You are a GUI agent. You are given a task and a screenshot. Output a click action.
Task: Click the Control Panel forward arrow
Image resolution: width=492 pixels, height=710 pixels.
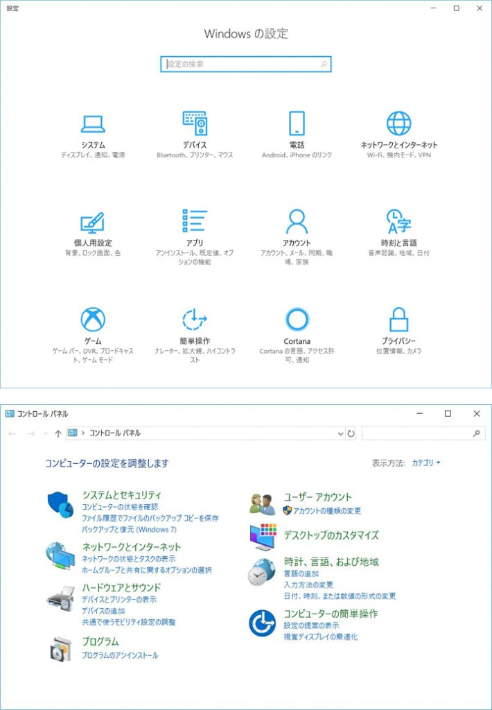tap(30, 433)
